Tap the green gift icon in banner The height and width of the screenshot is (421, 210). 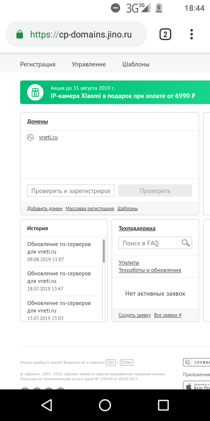pos(35,92)
